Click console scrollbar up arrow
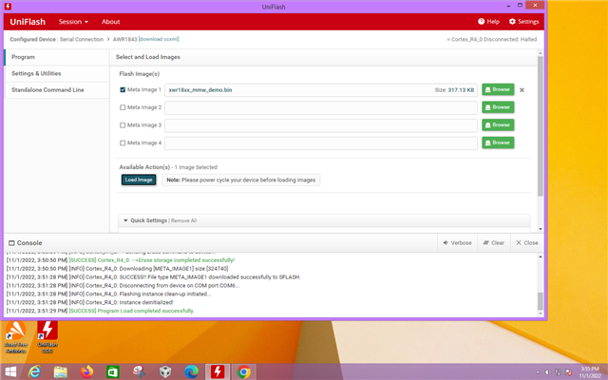Image resolution: width=608 pixels, height=380 pixels. coord(541,256)
